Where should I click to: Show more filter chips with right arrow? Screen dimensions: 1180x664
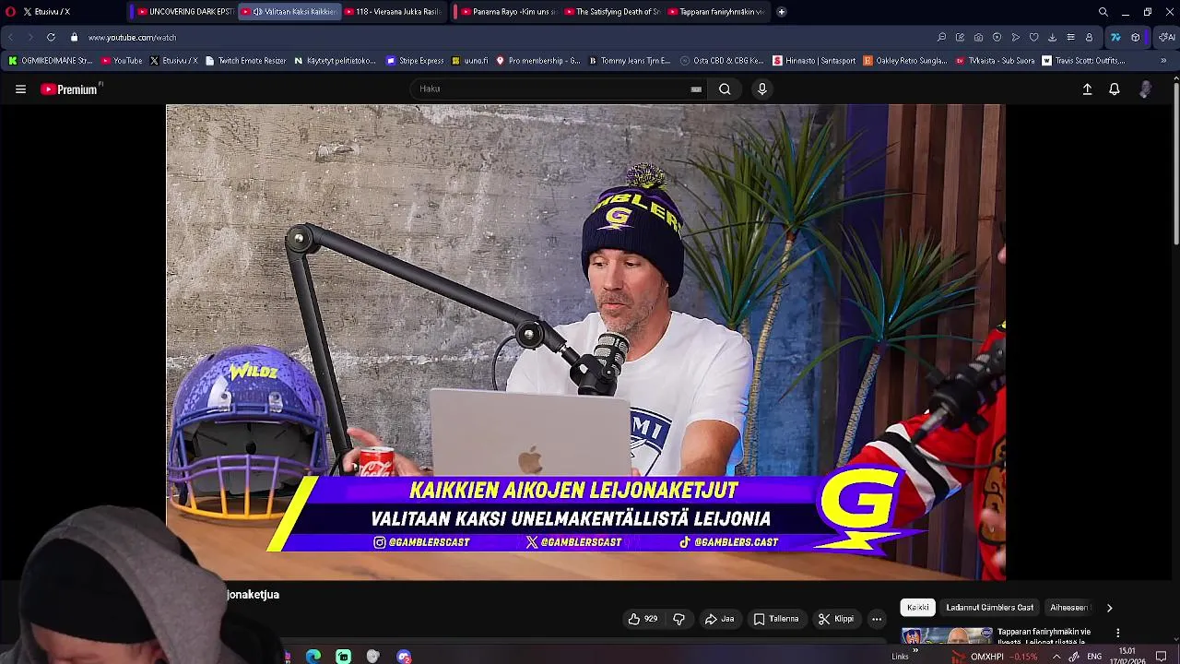1109,608
